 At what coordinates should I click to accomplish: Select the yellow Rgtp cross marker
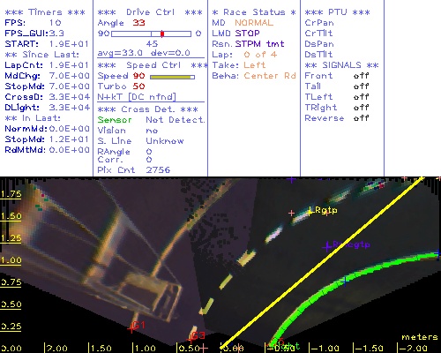310,212
